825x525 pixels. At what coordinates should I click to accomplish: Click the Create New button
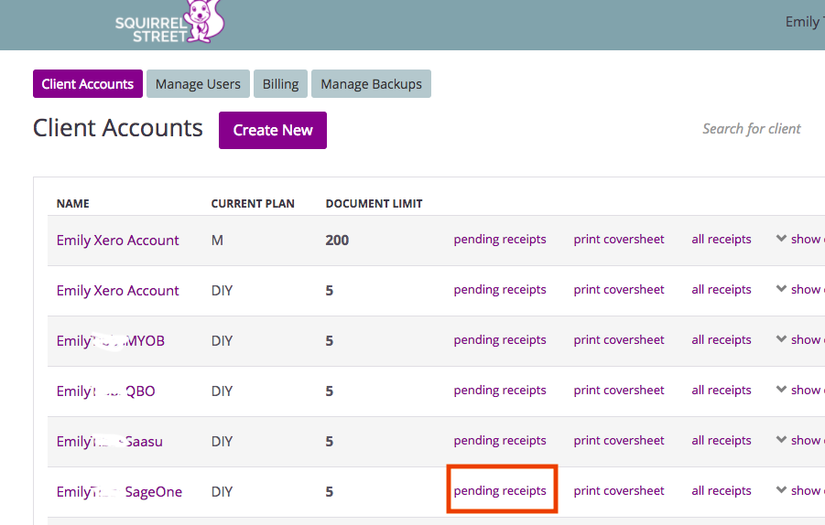(273, 130)
